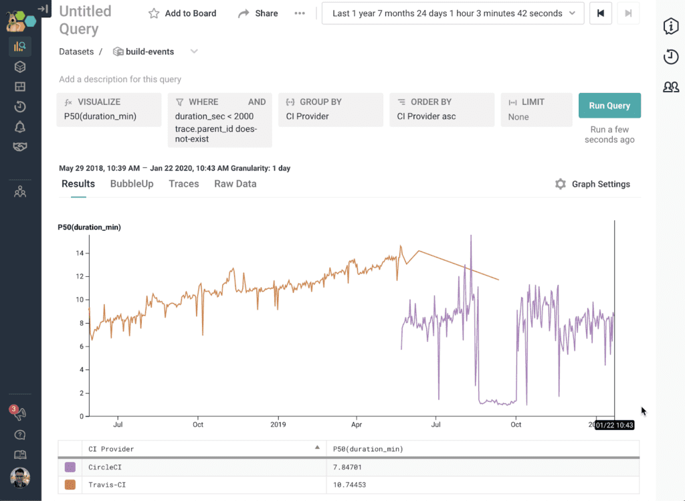This screenshot has width=685, height=501.
Task: Switch to the BubbleUp tab
Action: click(132, 184)
